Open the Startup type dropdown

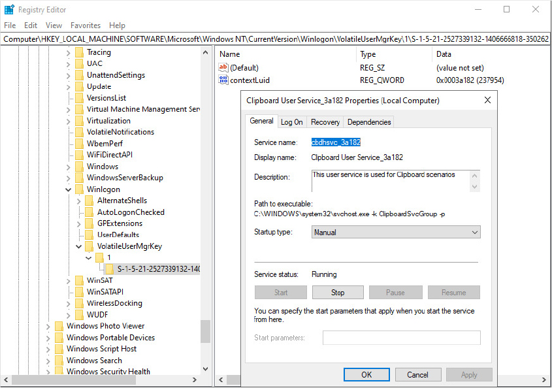coord(396,233)
